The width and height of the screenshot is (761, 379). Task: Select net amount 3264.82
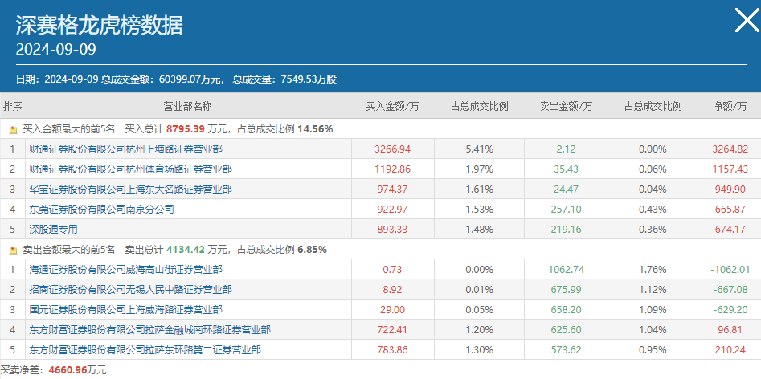click(x=730, y=149)
